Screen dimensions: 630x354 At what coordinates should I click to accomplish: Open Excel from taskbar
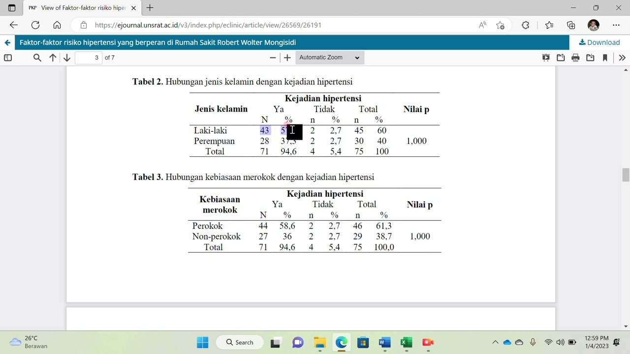pos(406,342)
